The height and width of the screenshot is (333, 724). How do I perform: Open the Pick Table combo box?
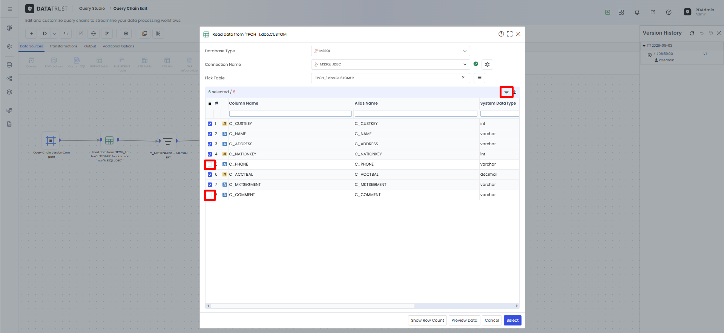(x=390, y=78)
